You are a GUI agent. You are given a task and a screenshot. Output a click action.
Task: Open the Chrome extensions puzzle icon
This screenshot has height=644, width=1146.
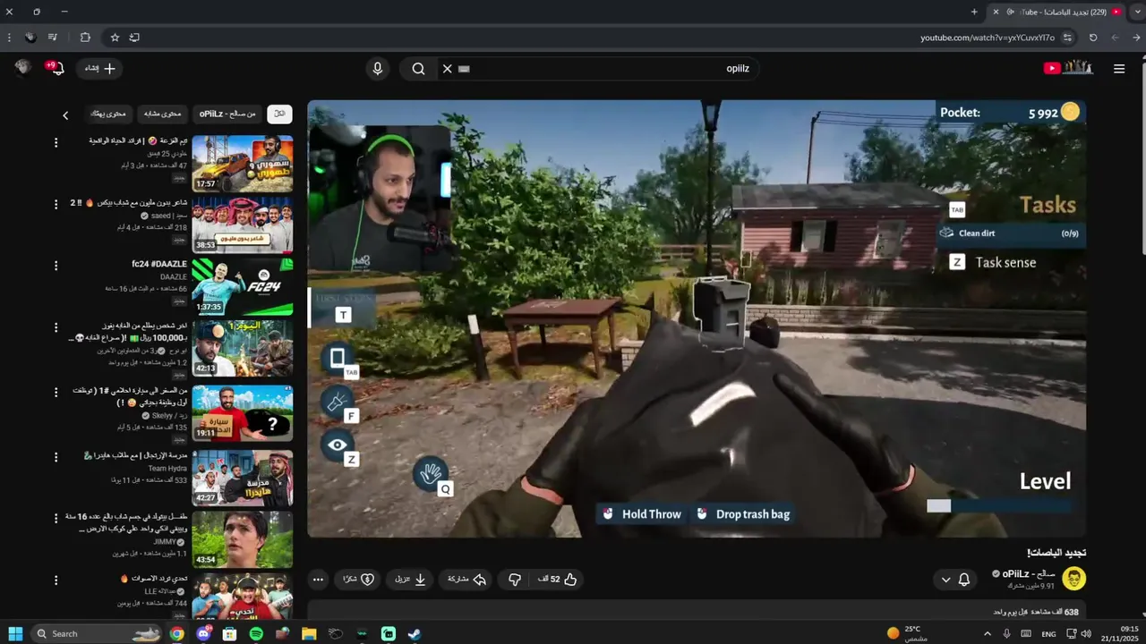coord(85,38)
